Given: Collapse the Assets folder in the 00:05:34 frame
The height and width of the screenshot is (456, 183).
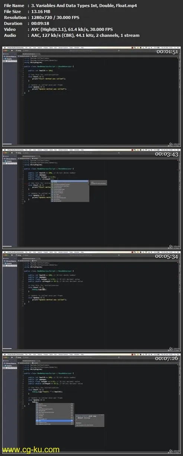Looking at the screenshot, I should pos(4,263).
